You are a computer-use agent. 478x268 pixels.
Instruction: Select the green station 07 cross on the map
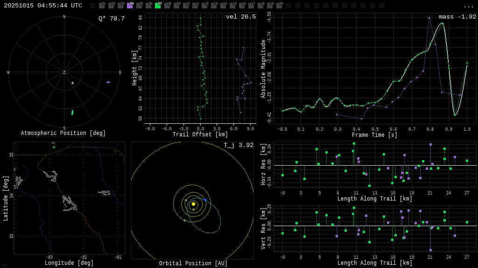54,147
